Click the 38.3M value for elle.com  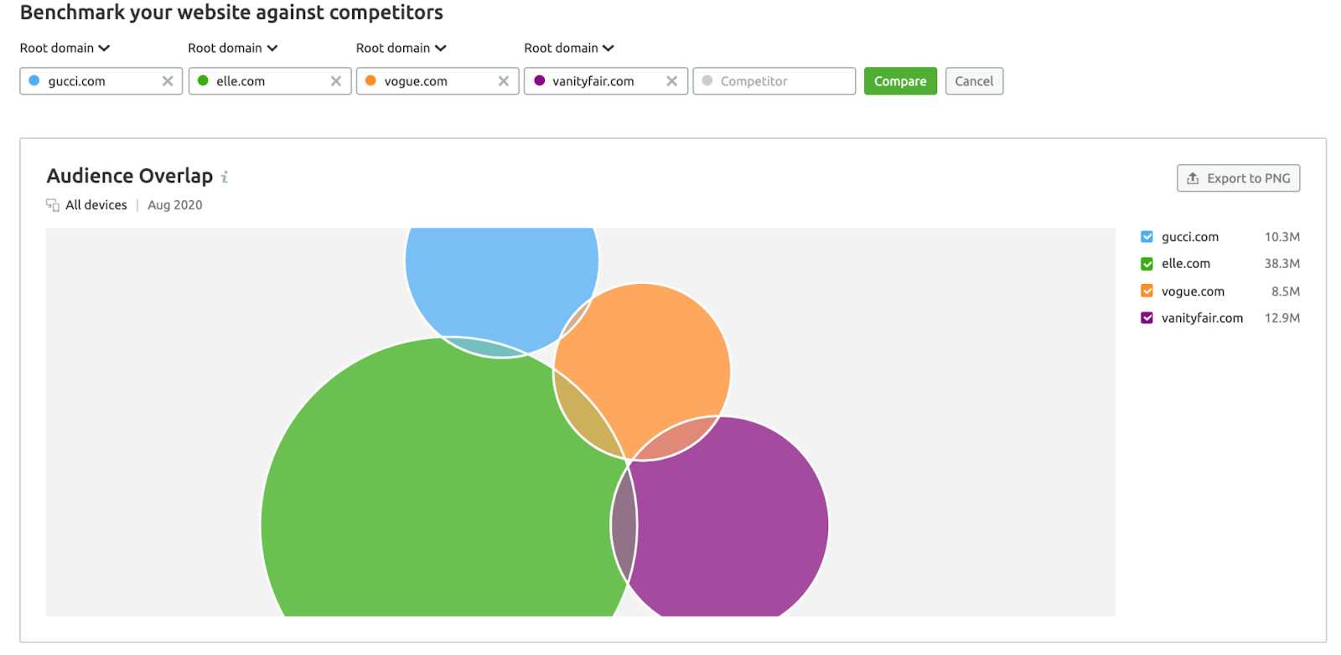1282,264
